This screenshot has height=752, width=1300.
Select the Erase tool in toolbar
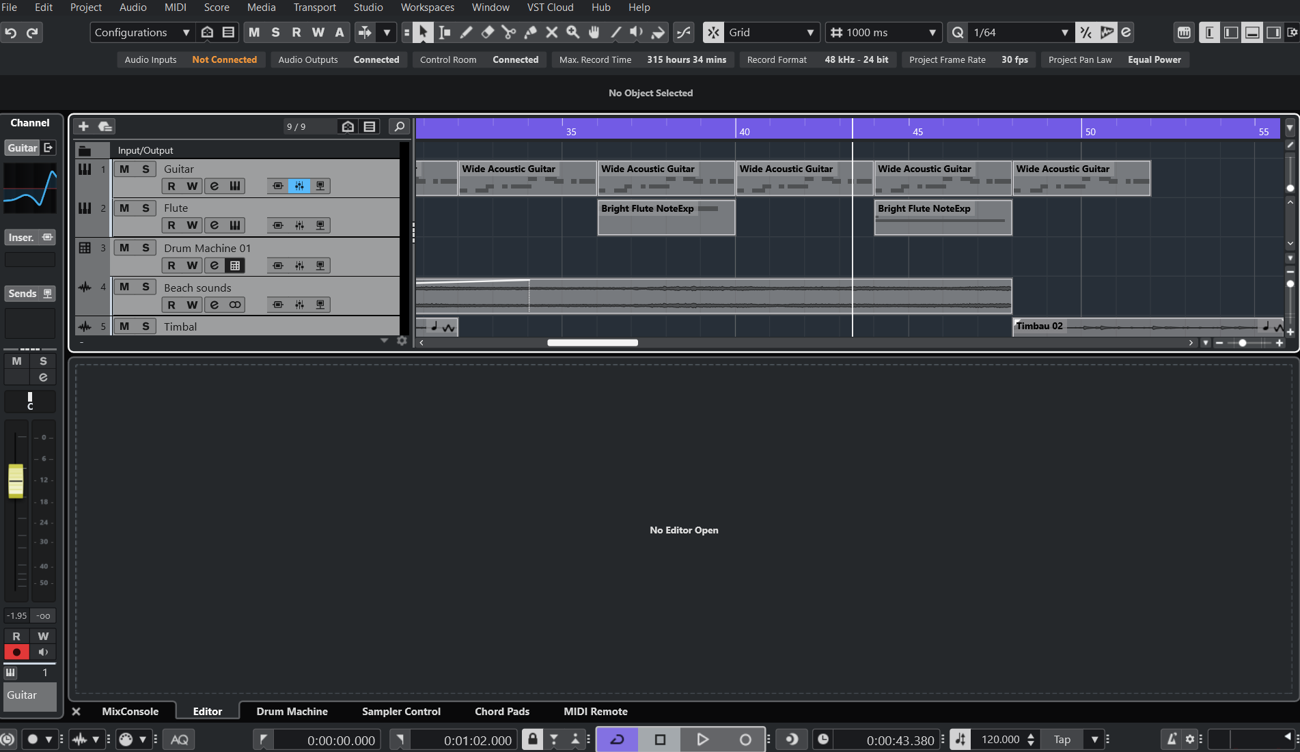coord(488,32)
